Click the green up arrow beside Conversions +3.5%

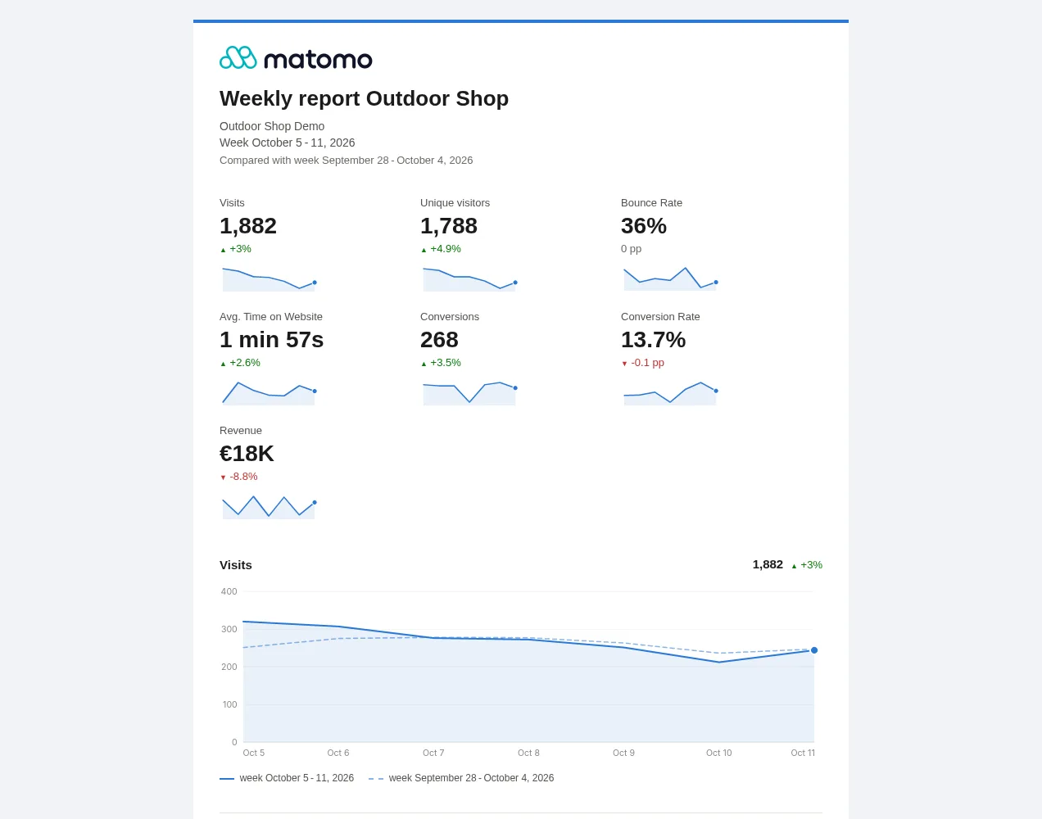click(424, 364)
